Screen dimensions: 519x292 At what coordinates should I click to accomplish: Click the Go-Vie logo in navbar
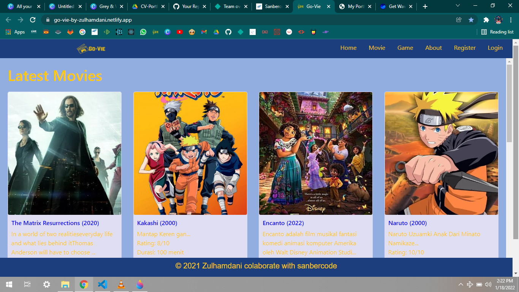[91, 48]
